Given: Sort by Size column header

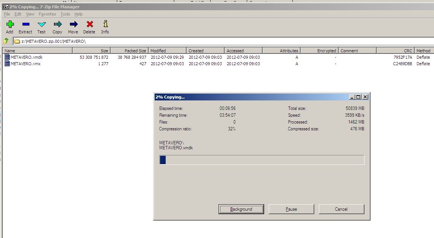Looking at the screenshot, I should click(x=92, y=50).
